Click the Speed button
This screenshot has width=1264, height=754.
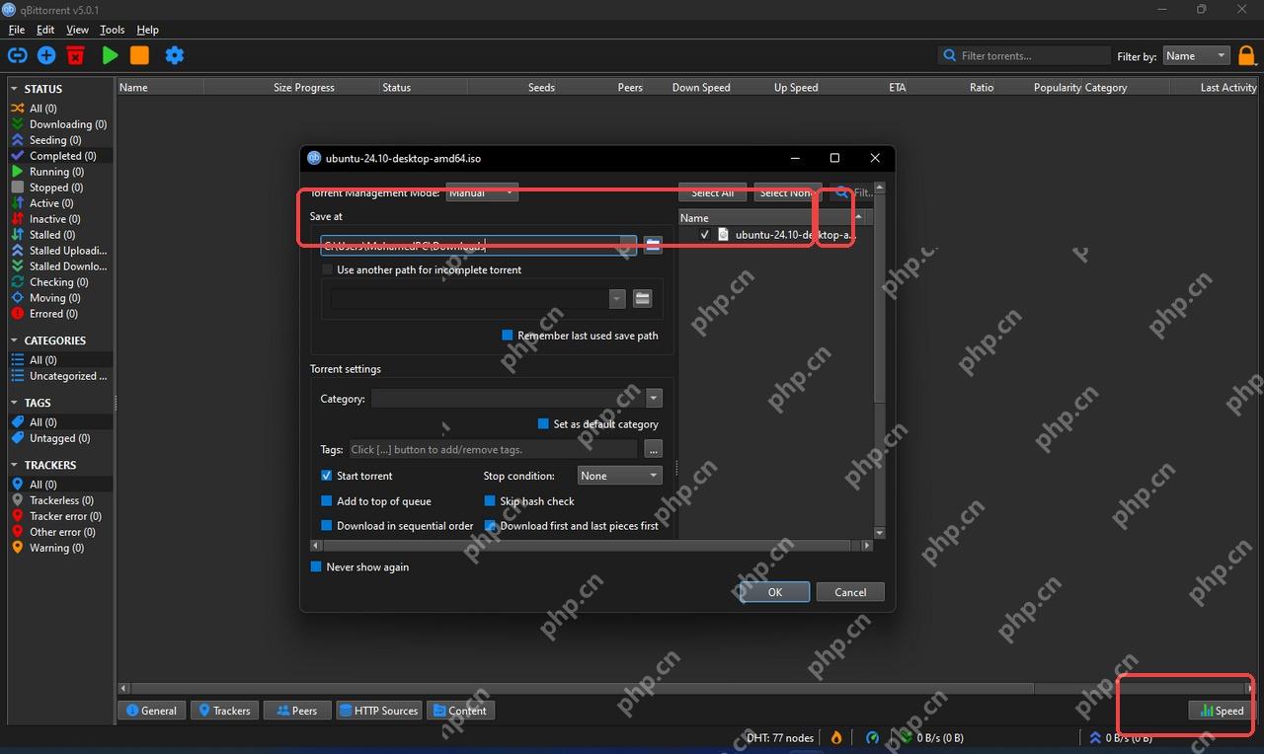coord(1222,711)
